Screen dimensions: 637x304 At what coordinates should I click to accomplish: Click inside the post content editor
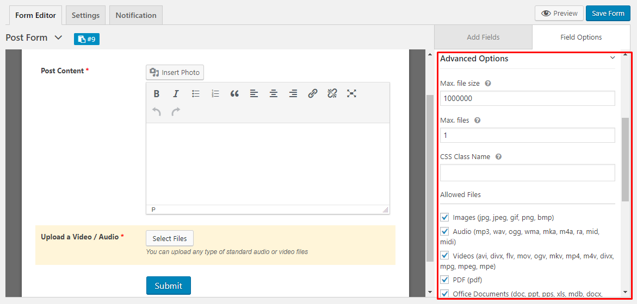(x=268, y=164)
